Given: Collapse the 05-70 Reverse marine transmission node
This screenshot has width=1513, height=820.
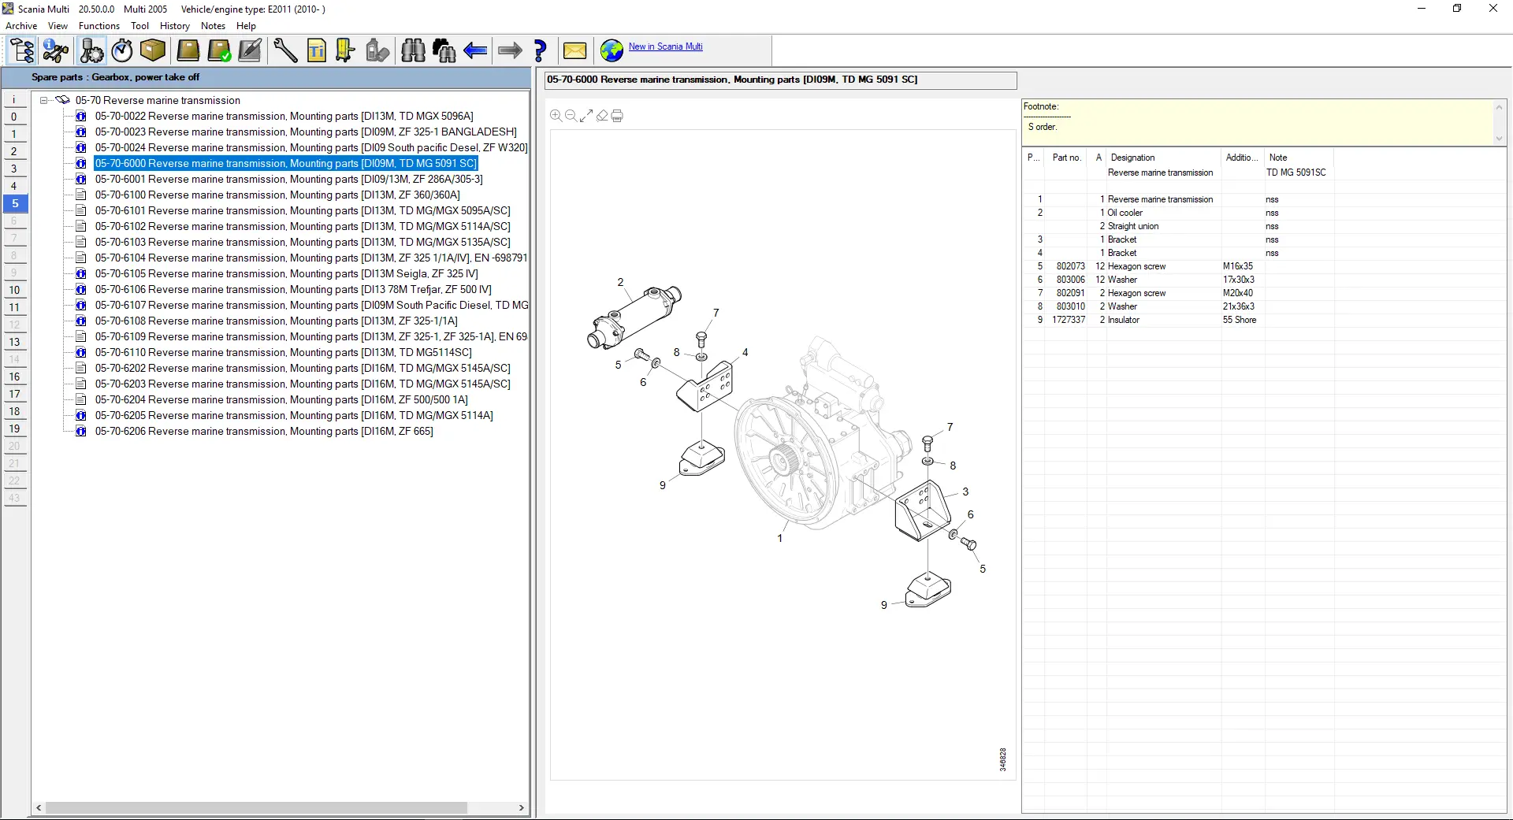Looking at the screenshot, I should click(44, 100).
